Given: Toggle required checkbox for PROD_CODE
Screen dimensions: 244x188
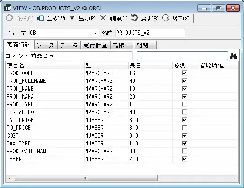Looking at the screenshot, I should [184, 73].
